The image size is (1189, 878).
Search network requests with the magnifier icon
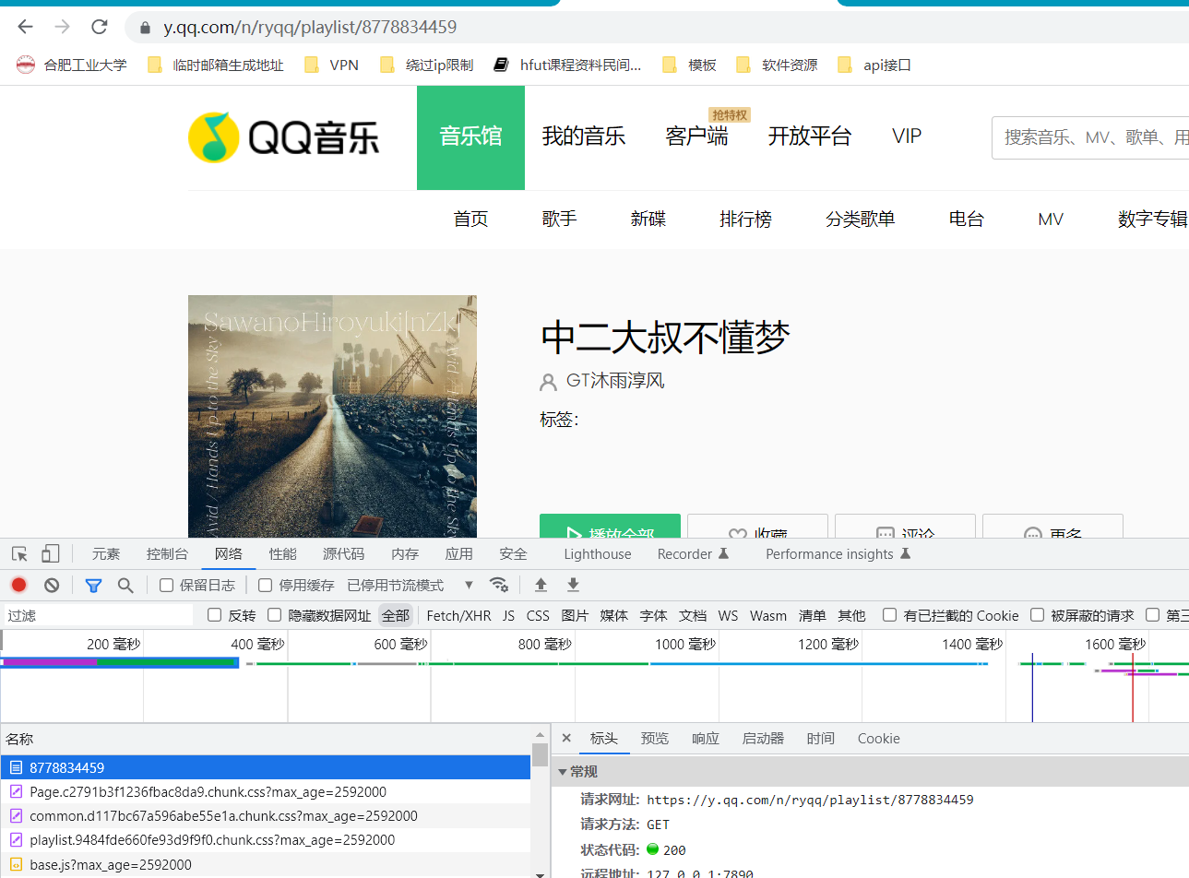(124, 585)
